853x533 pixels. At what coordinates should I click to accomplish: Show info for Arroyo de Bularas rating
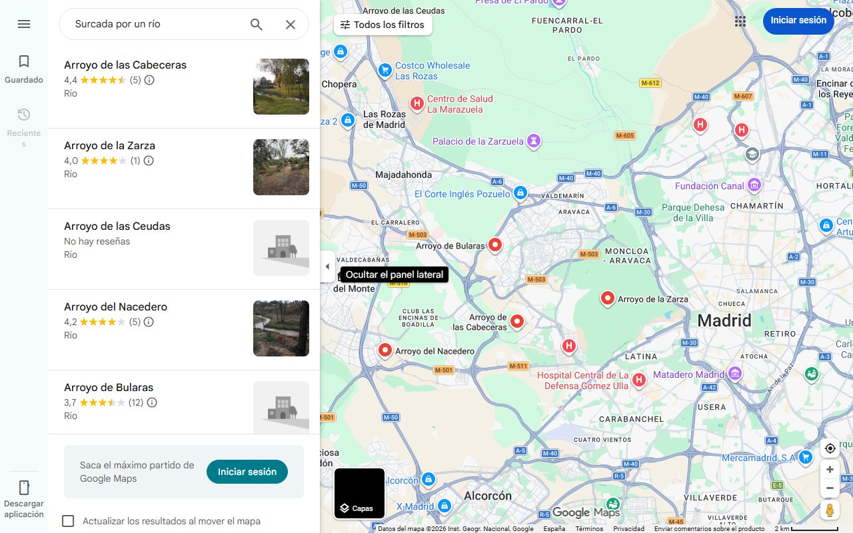click(x=151, y=402)
